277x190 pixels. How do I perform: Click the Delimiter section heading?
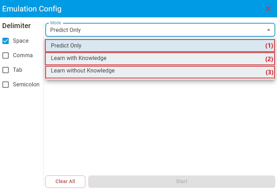[x=16, y=26]
